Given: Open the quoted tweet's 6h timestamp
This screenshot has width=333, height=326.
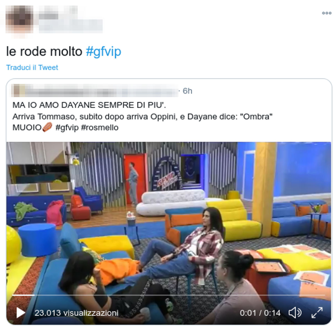Looking at the screenshot, I should pos(188,91).
